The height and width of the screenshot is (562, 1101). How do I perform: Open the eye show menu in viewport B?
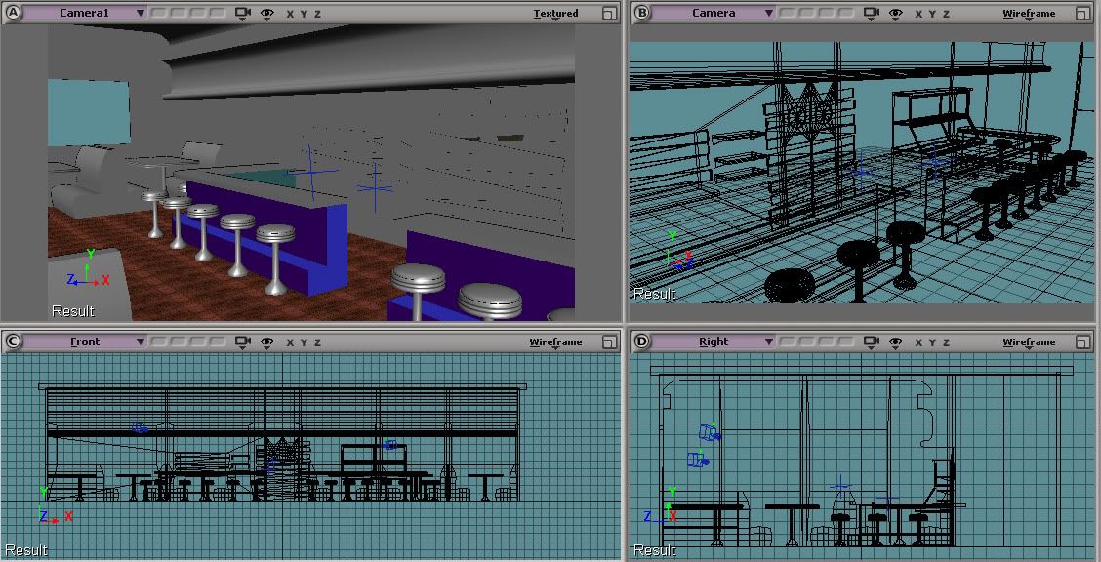(895, 13)
